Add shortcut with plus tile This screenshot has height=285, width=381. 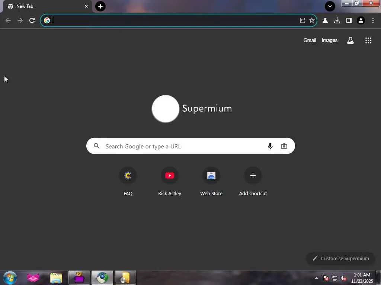click(253, 181)
